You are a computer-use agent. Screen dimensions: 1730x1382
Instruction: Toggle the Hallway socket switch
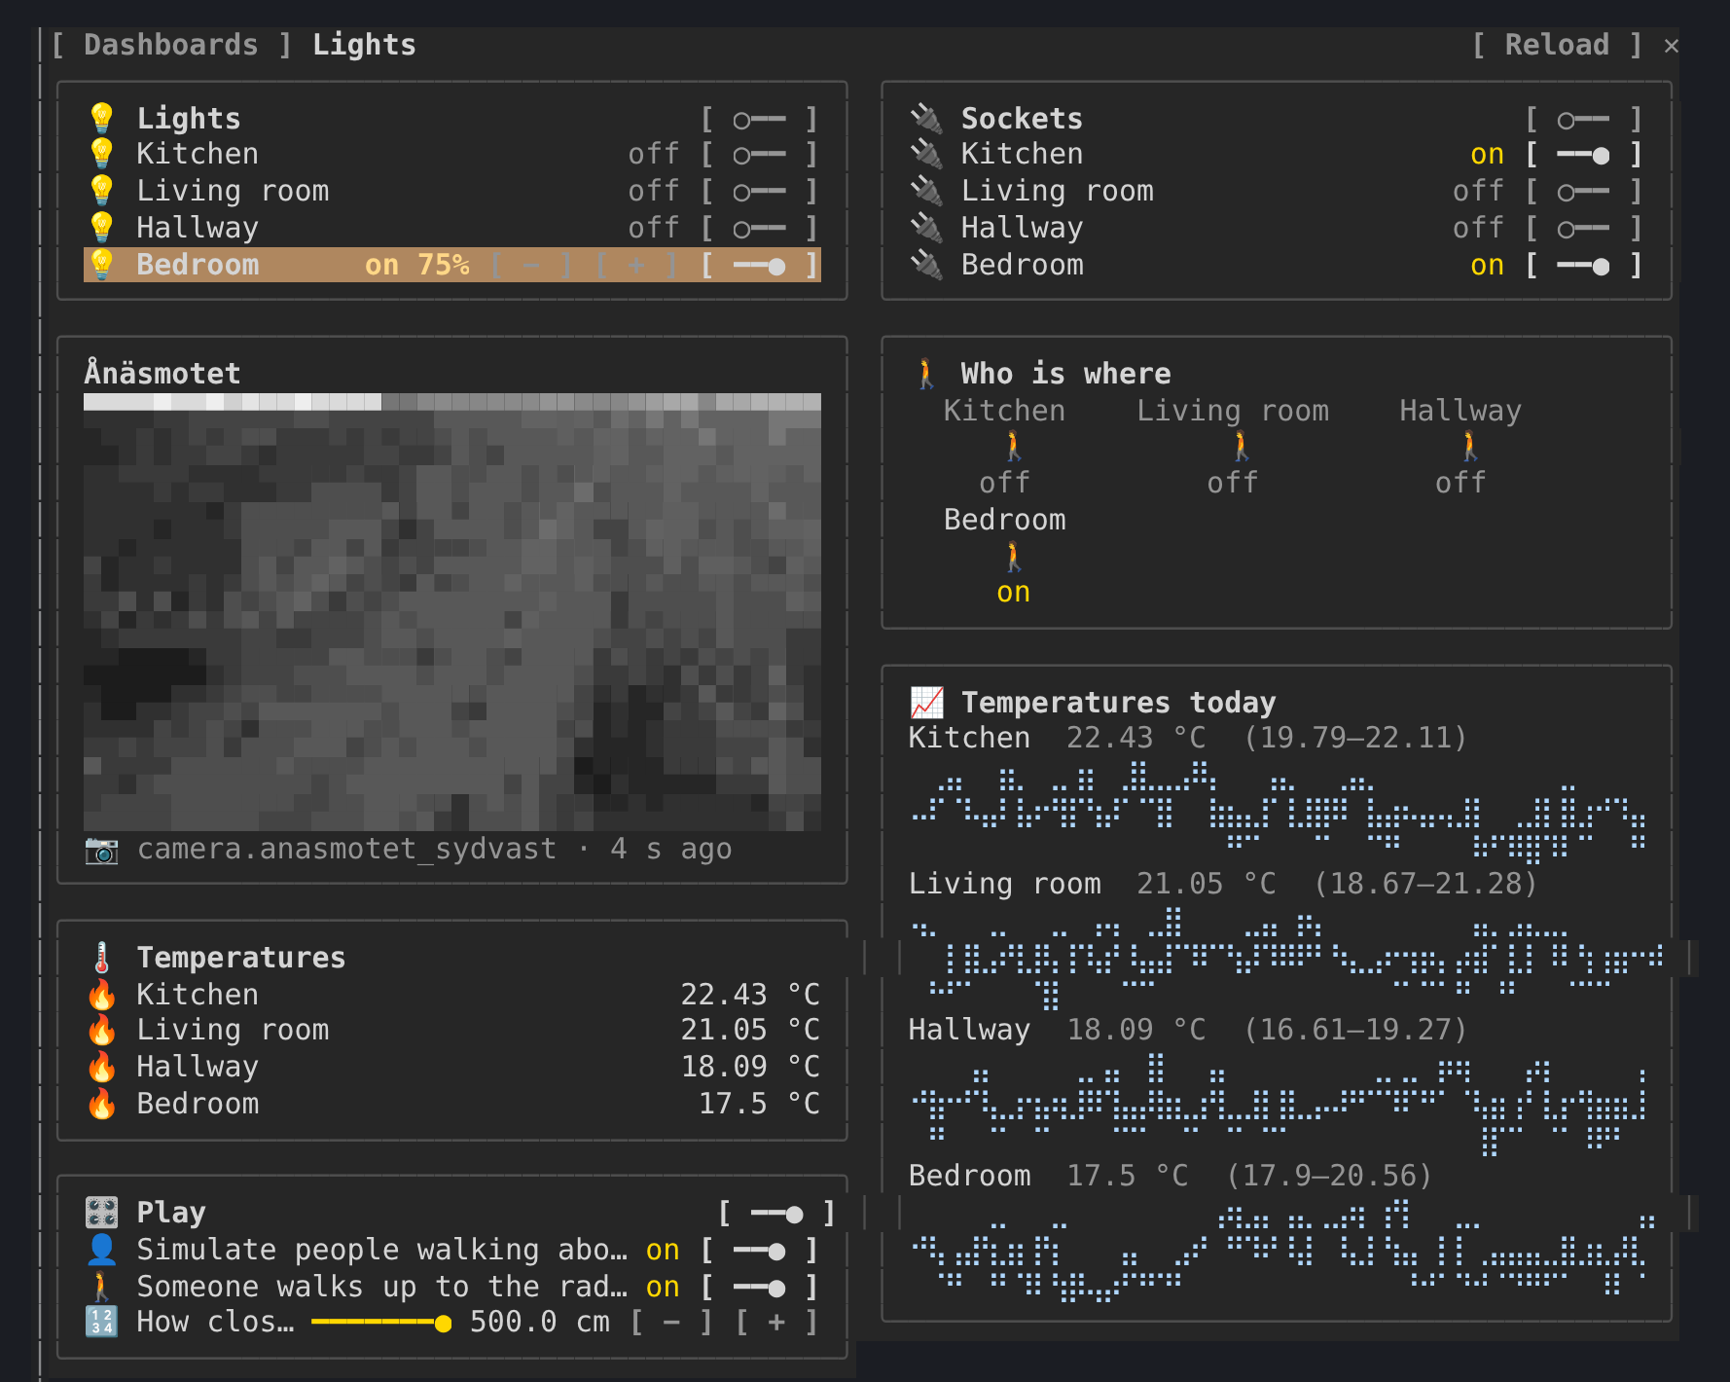click(1583, 228)
